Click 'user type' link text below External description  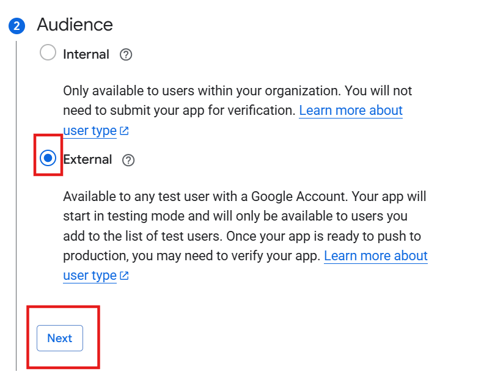pos(89,276)
